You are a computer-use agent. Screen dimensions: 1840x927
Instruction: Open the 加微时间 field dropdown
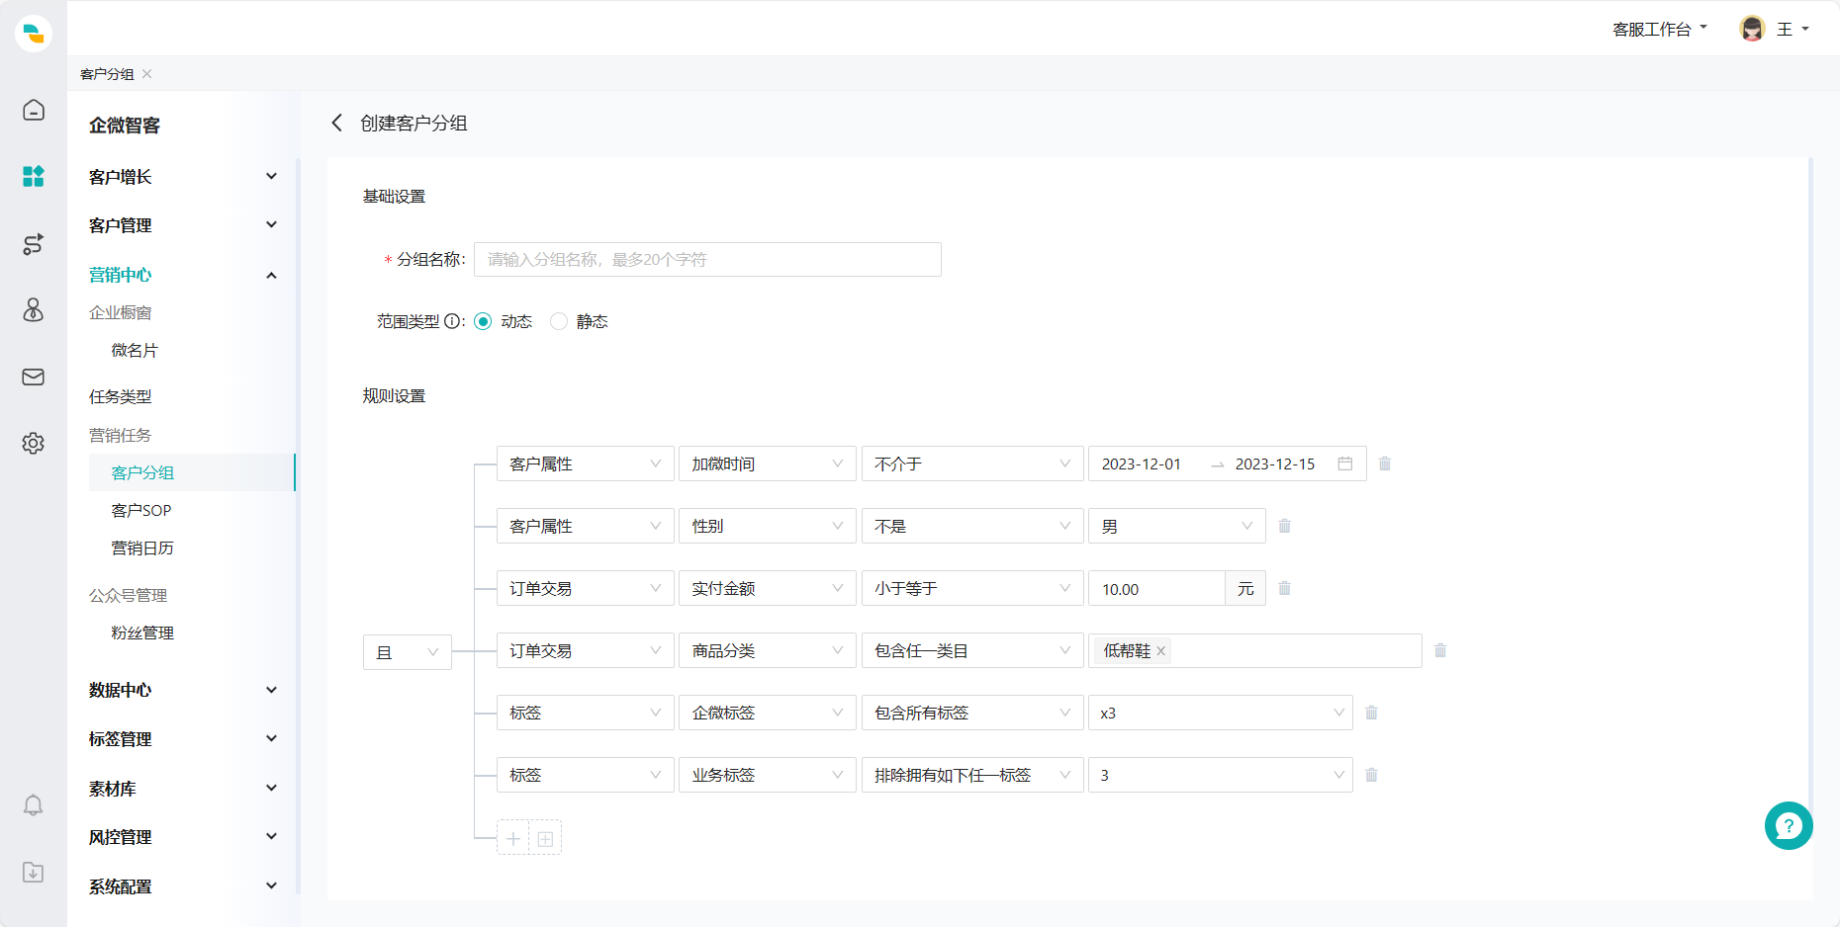pyautogui.click(x=768, y=463)
